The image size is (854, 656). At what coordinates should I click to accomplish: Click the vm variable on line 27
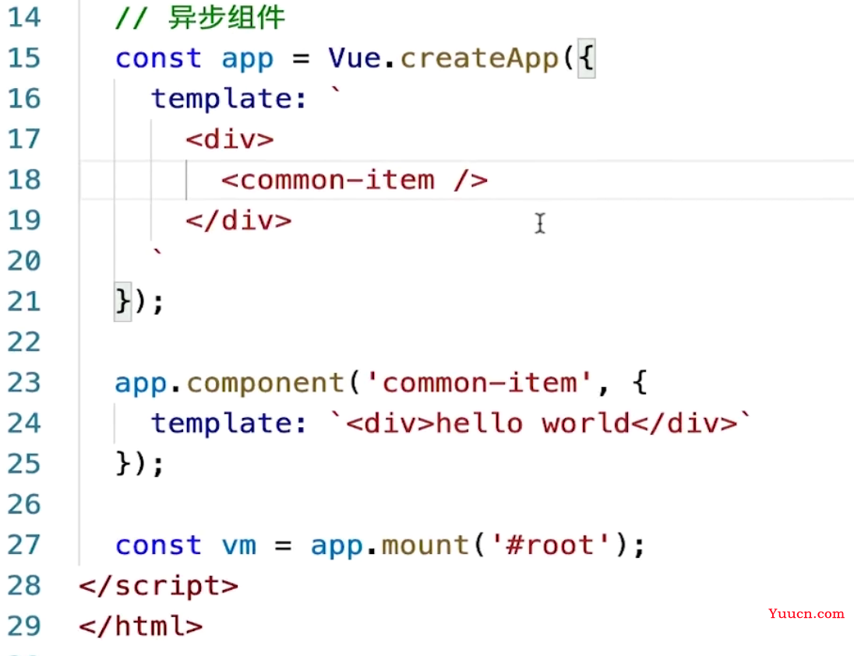239,545
